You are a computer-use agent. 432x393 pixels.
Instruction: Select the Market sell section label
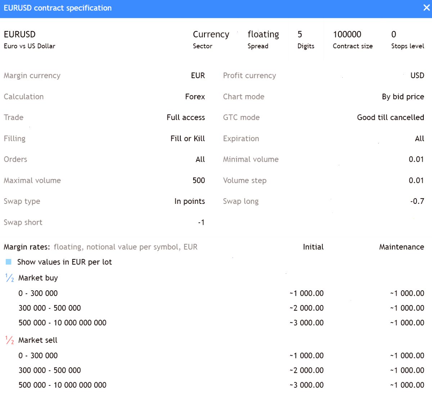38,340
